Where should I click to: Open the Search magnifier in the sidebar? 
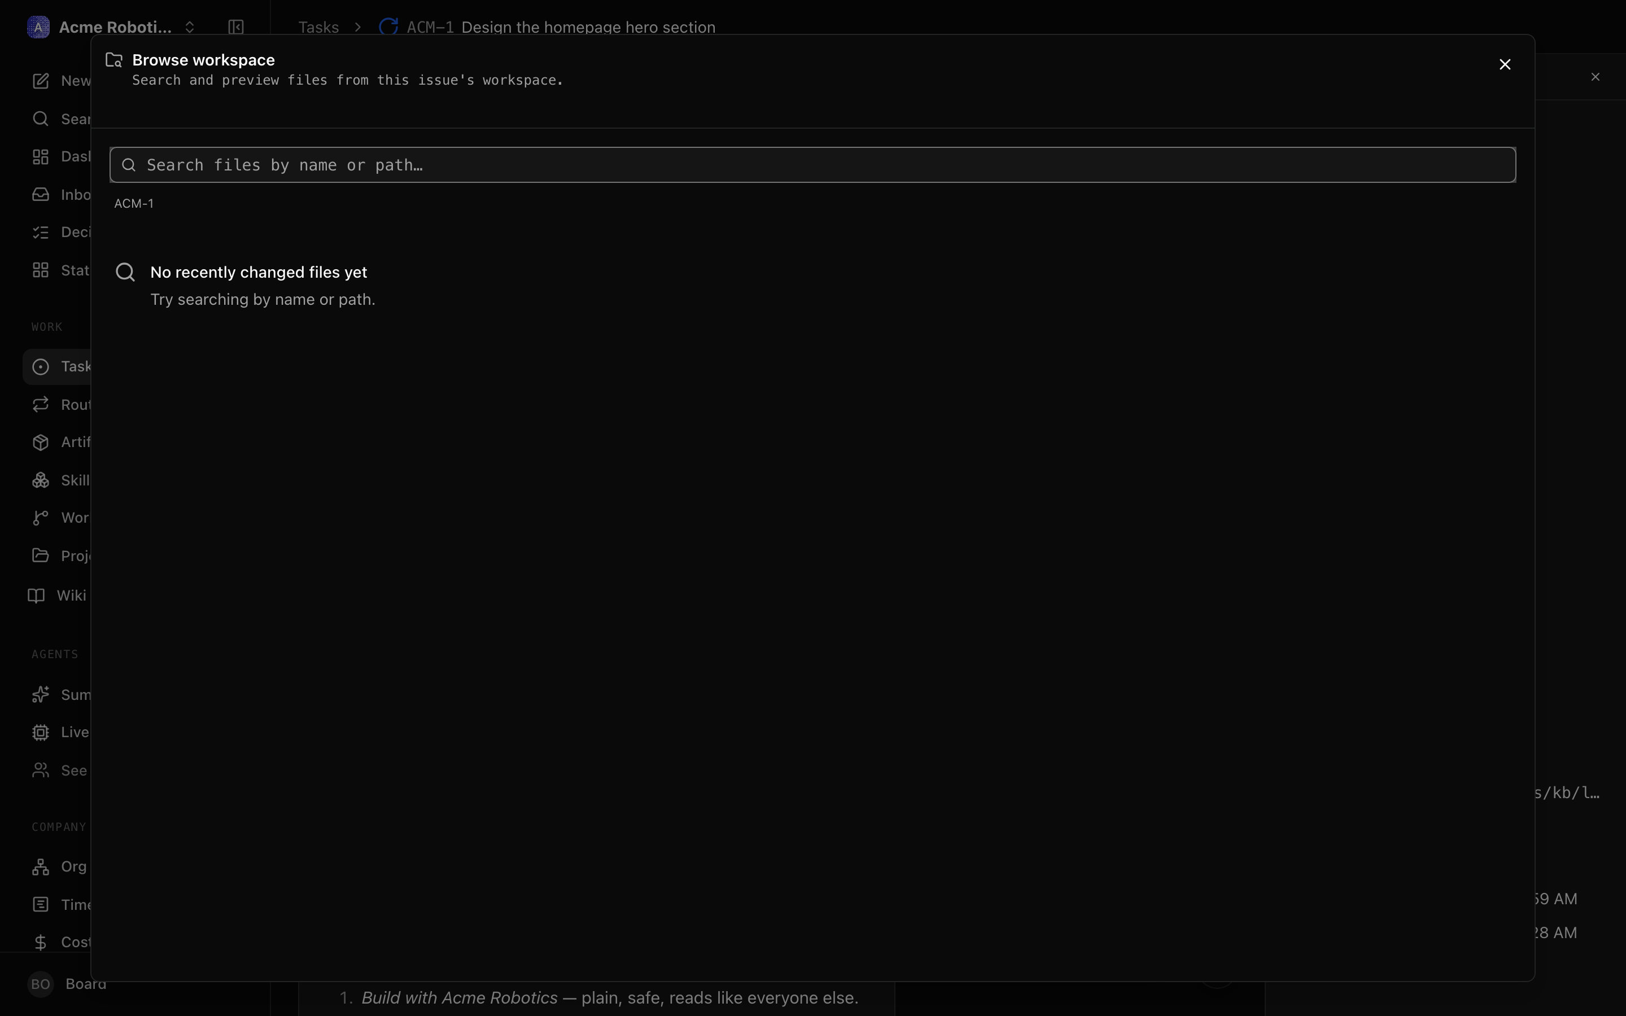point(40,119)
